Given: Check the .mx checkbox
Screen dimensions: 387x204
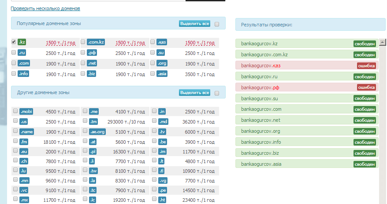Looking at the screenshot, I should pos(15,199).
